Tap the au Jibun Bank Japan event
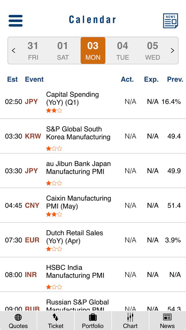The height and width of the screenshot is (330, 186). 78,168
